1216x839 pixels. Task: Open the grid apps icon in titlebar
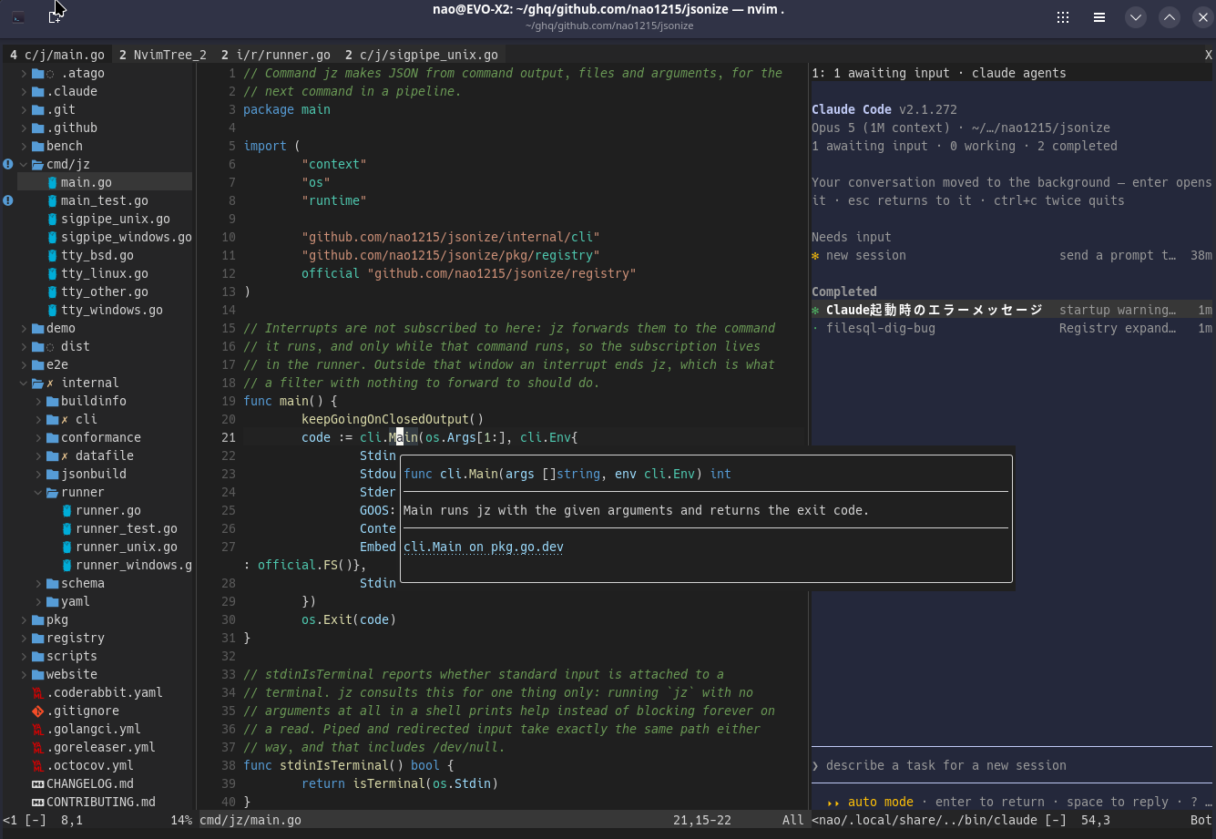1063,17
